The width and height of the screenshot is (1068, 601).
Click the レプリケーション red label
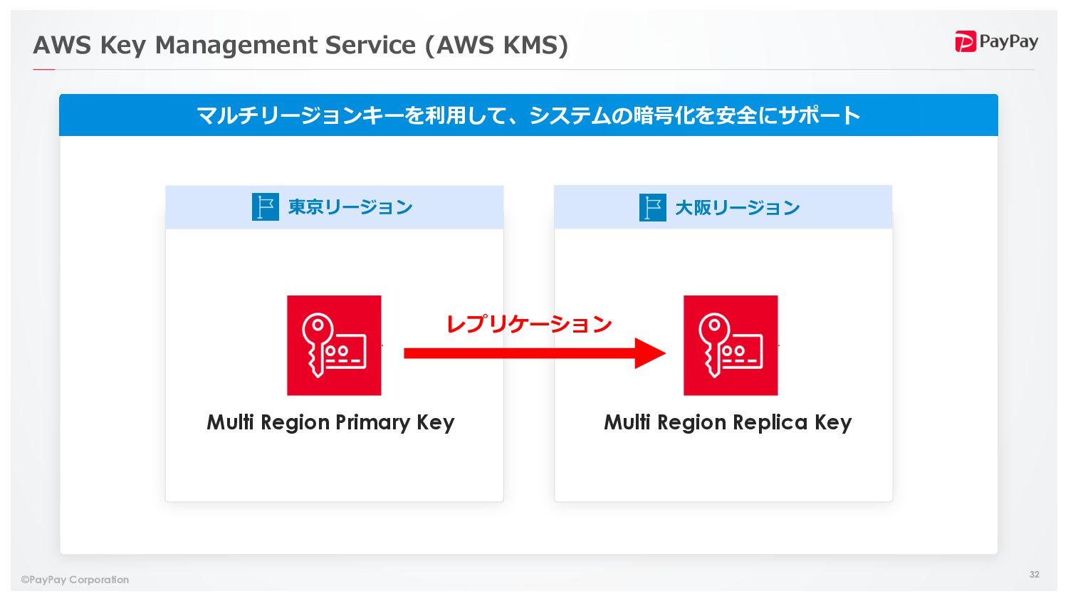(x=529, y=324)
